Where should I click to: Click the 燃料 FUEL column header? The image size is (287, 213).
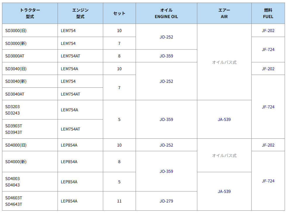268,13
